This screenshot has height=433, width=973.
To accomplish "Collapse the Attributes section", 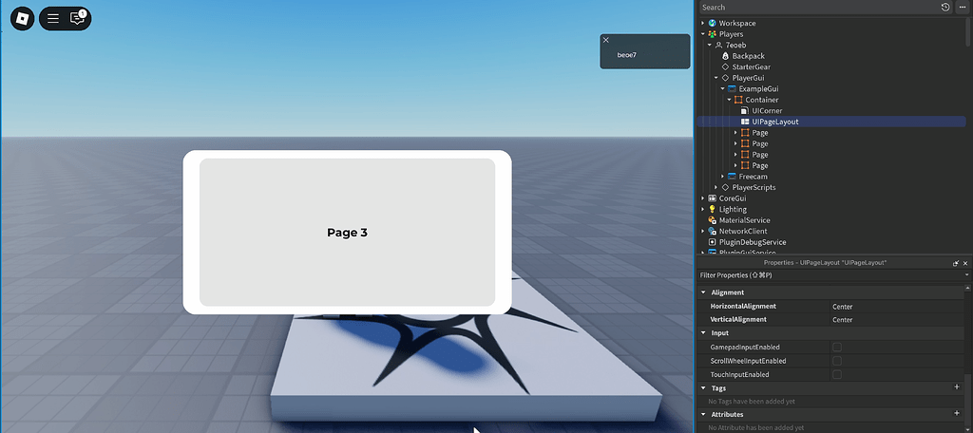I will click(x=704, y=414).
